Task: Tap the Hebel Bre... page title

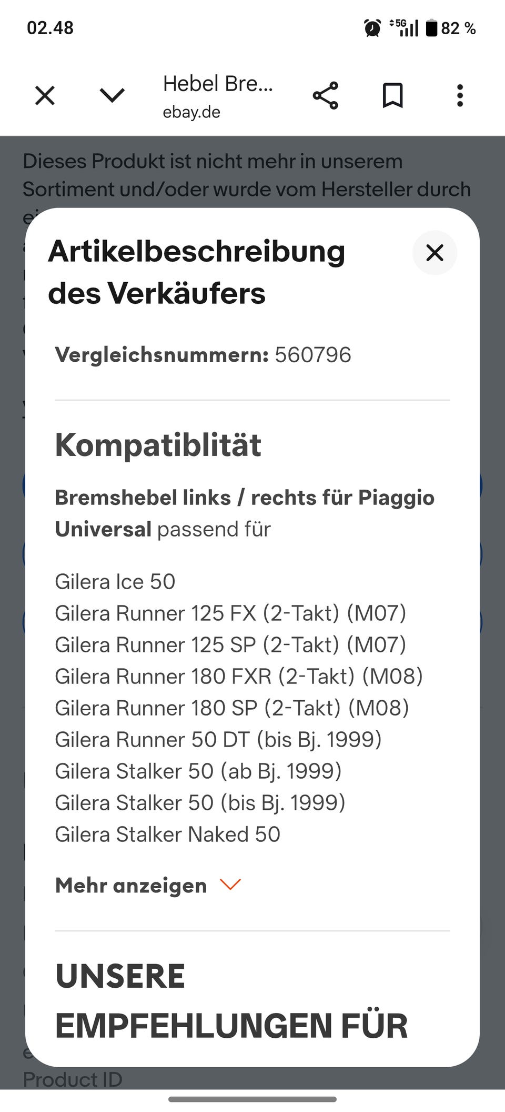Action: click(218, 84)
